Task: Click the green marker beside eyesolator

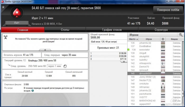Action: pos(128,50)
